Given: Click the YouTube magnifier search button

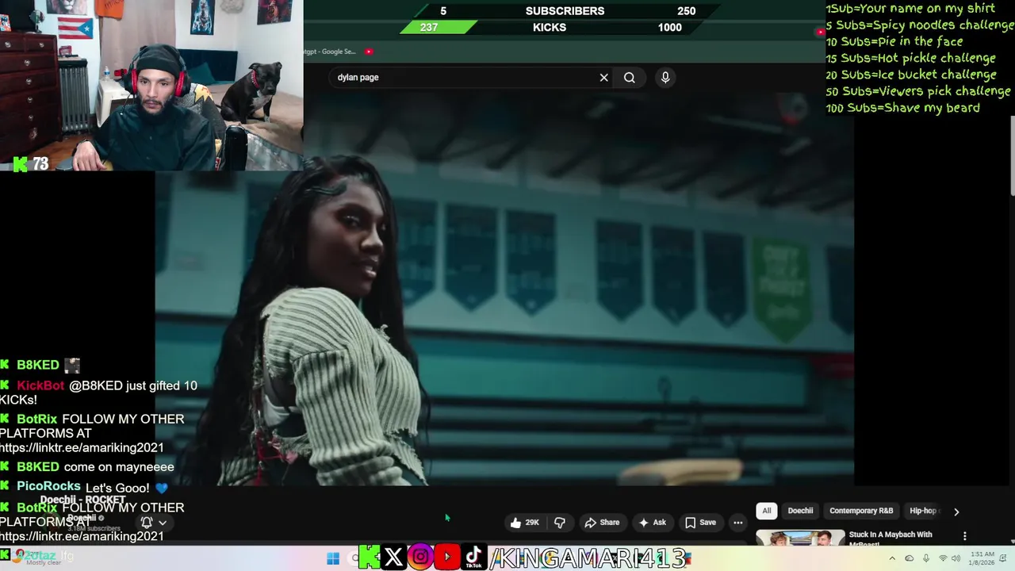Looking at the screenshot, I should point(629,78).
